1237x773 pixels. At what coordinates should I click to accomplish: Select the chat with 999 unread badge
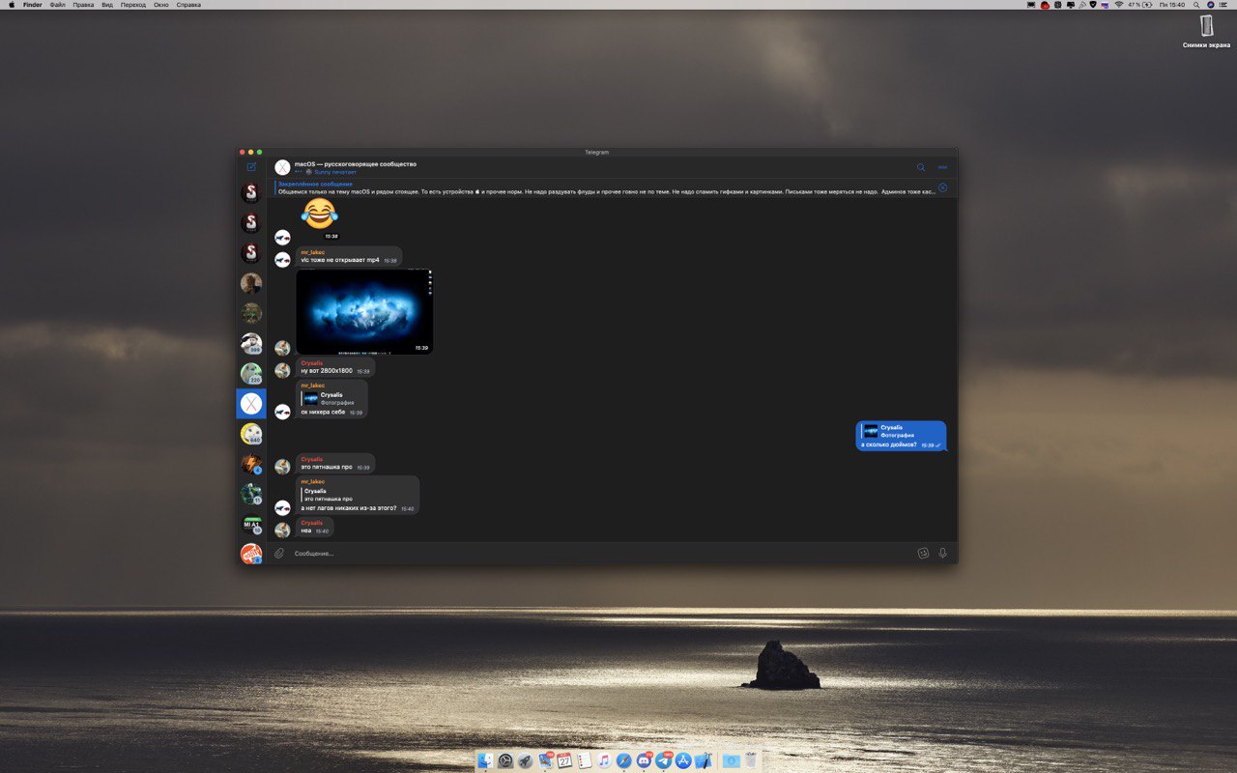[251, 343]
